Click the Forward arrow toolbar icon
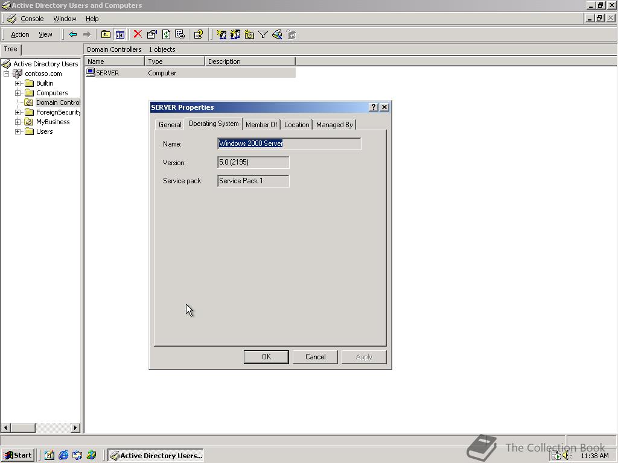 [x=87, y=34]
